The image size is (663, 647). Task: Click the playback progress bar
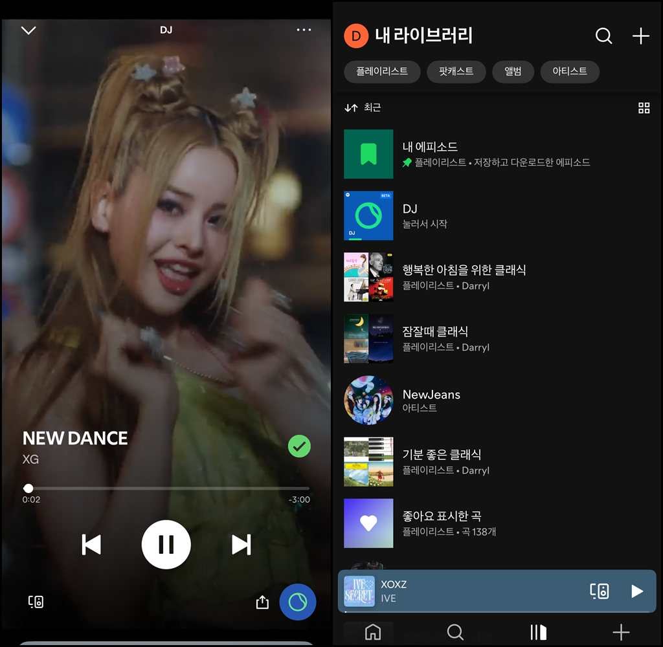pyautogui.click(x=166, y=488)
